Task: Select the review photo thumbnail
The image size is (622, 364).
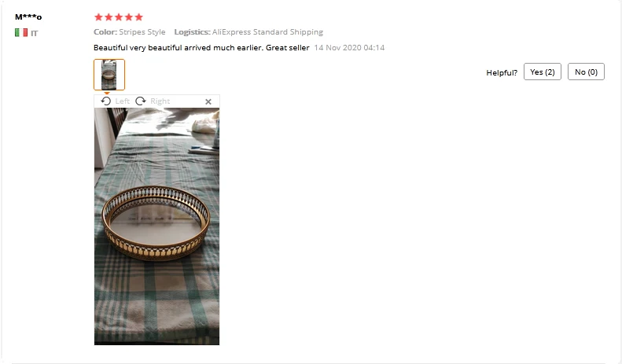Action: [109, 75]
